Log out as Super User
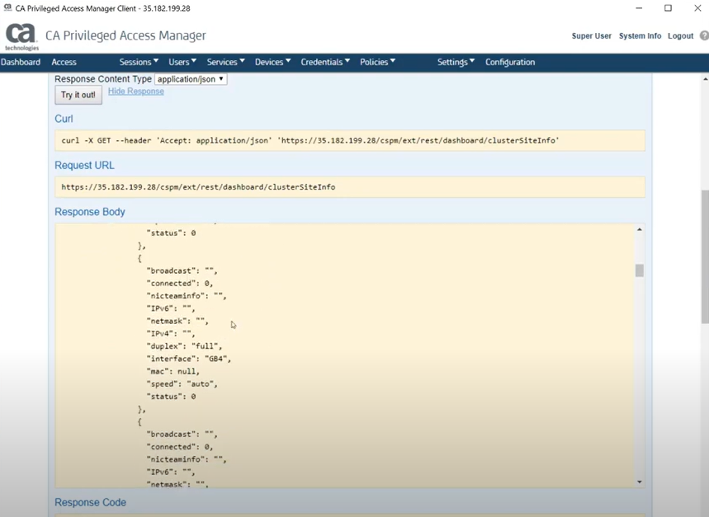Image resolution: width=709 pixels, height=517 pixels. 679,36
